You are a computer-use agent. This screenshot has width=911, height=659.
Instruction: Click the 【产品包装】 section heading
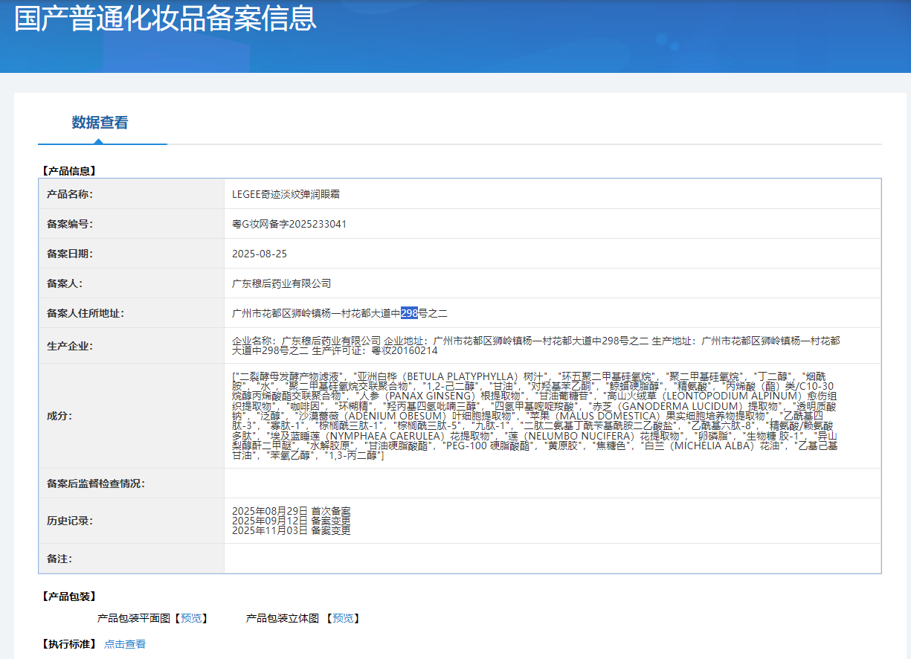coord(68,597)
